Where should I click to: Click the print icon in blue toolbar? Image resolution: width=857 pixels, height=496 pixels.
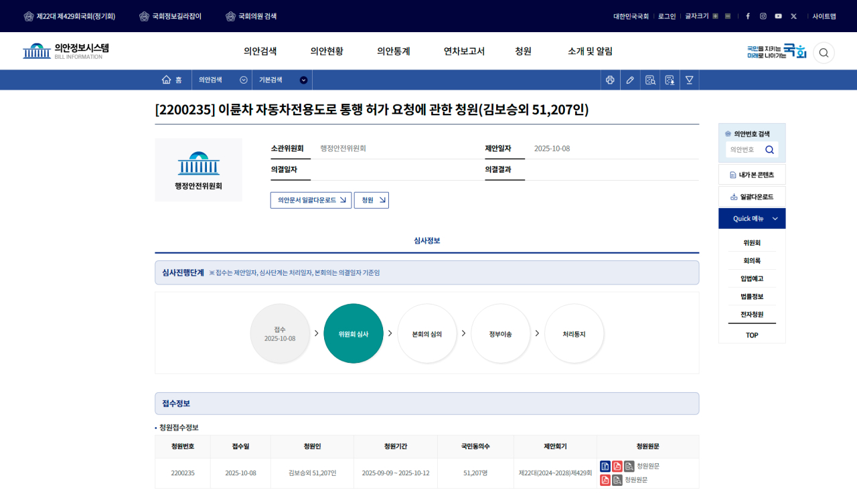click(610, 80)
